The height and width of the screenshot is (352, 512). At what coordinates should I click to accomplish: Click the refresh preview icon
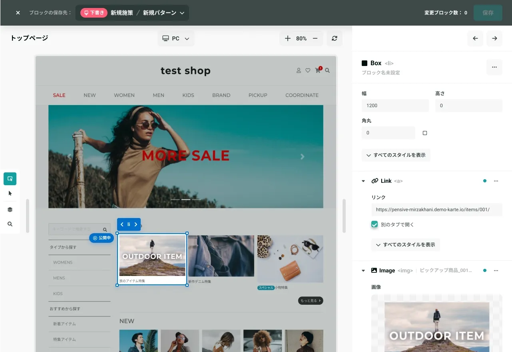pos(335,38)
